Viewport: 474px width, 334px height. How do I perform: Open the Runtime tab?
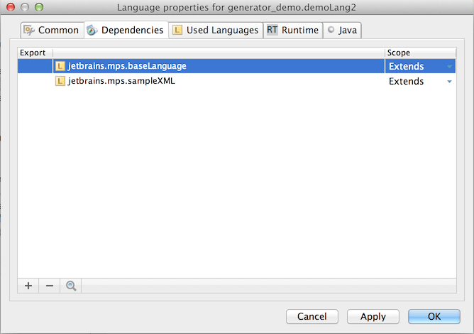click(x=292, y=31)
